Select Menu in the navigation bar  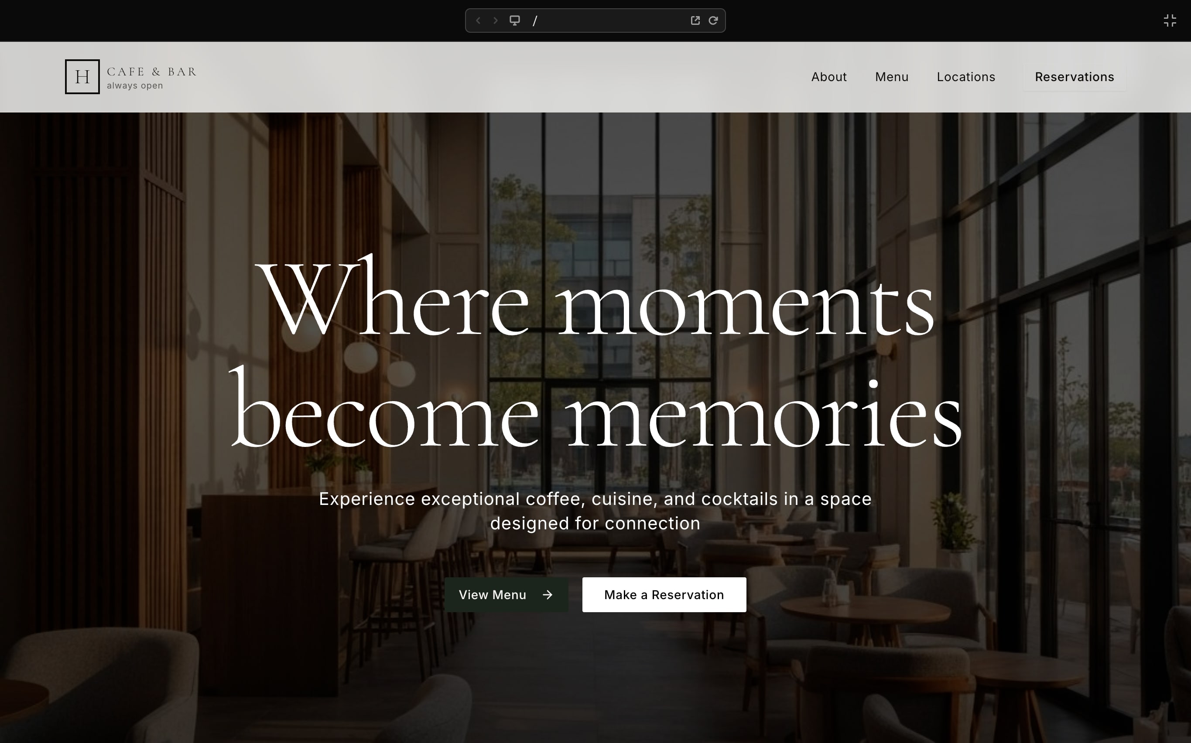click(x=892, y=77)
